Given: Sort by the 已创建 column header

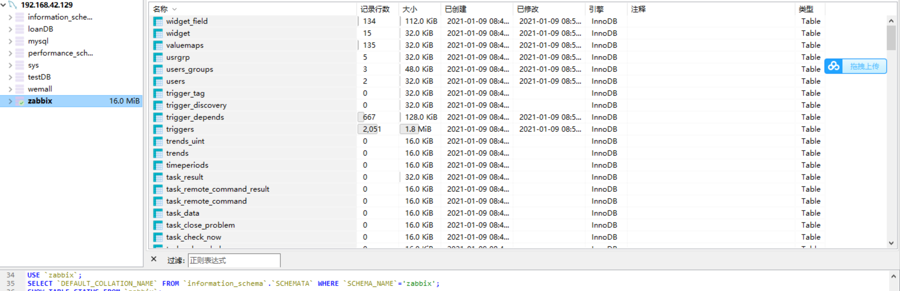Looking at the screenshot, I should 477,9.
